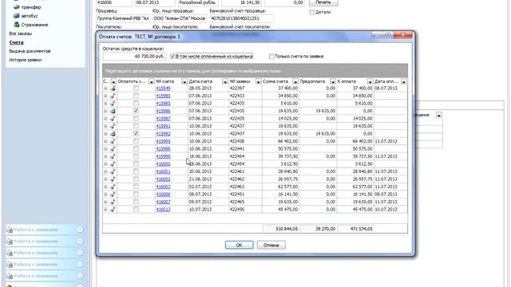The width and height of the screenshot is (511, 287).
Task: Click seller bank account field 40702810138040021251
Action: (x=241, y=18)
